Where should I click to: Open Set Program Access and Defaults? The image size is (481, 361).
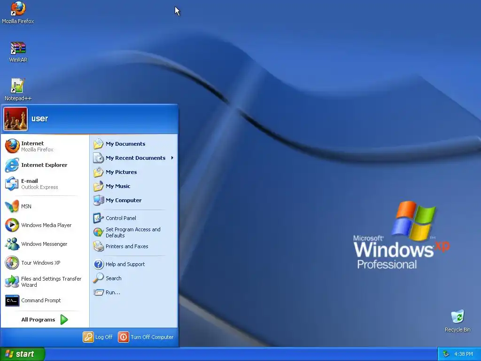134,232
